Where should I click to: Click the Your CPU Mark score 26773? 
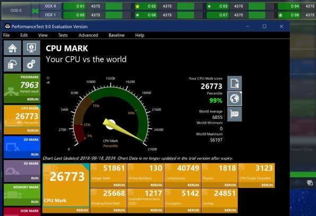212,87
